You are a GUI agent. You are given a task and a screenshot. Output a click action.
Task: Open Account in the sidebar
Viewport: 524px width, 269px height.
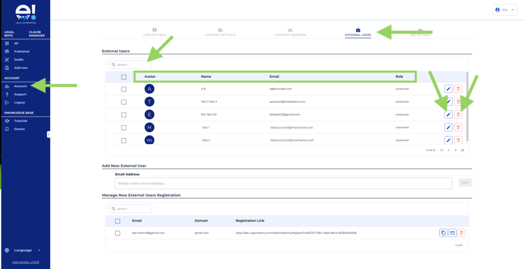coord(20,86)
